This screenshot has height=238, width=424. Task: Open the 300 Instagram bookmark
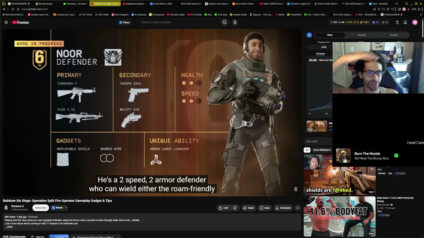(x=120, y=15)
